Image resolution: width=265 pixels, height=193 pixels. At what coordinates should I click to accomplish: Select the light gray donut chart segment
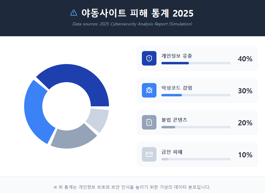[98, 119]
